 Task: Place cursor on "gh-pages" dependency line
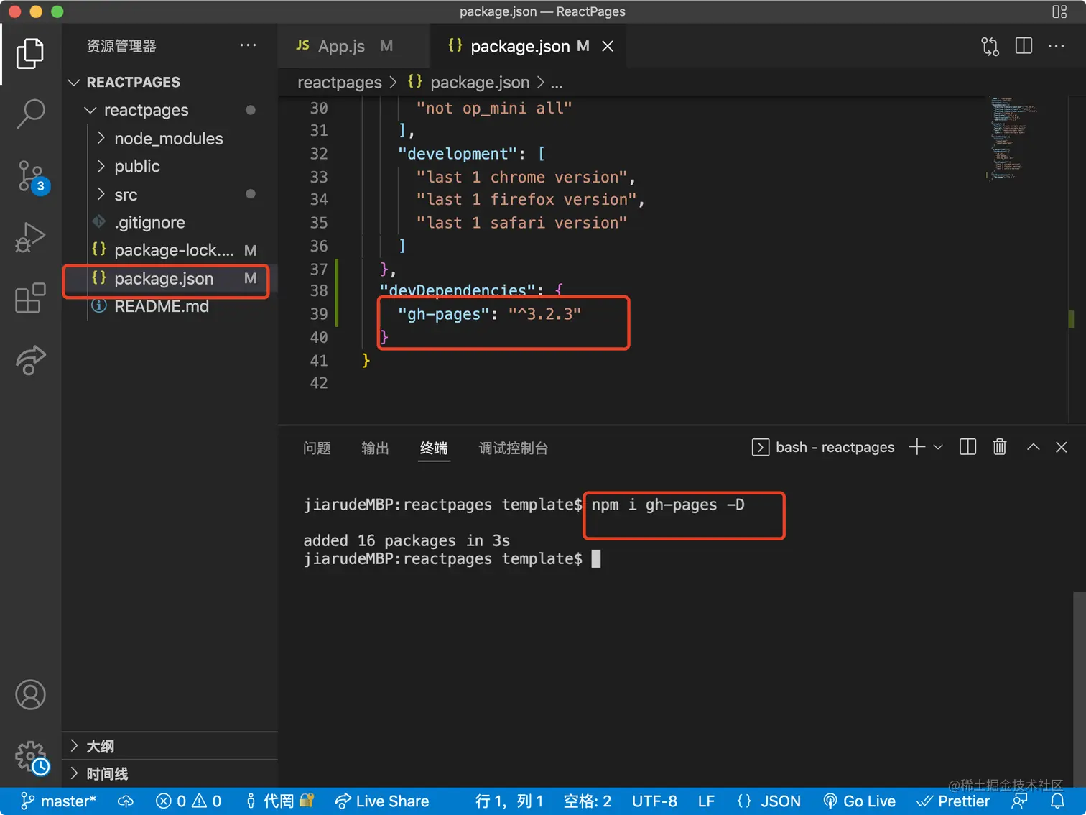[x=490, y=314]
